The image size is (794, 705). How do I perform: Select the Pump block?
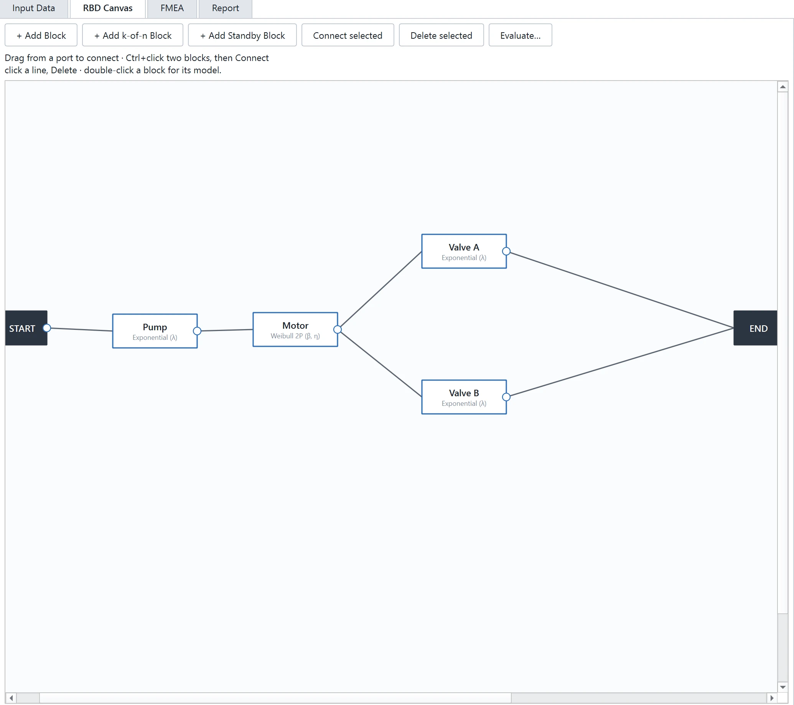155,331
